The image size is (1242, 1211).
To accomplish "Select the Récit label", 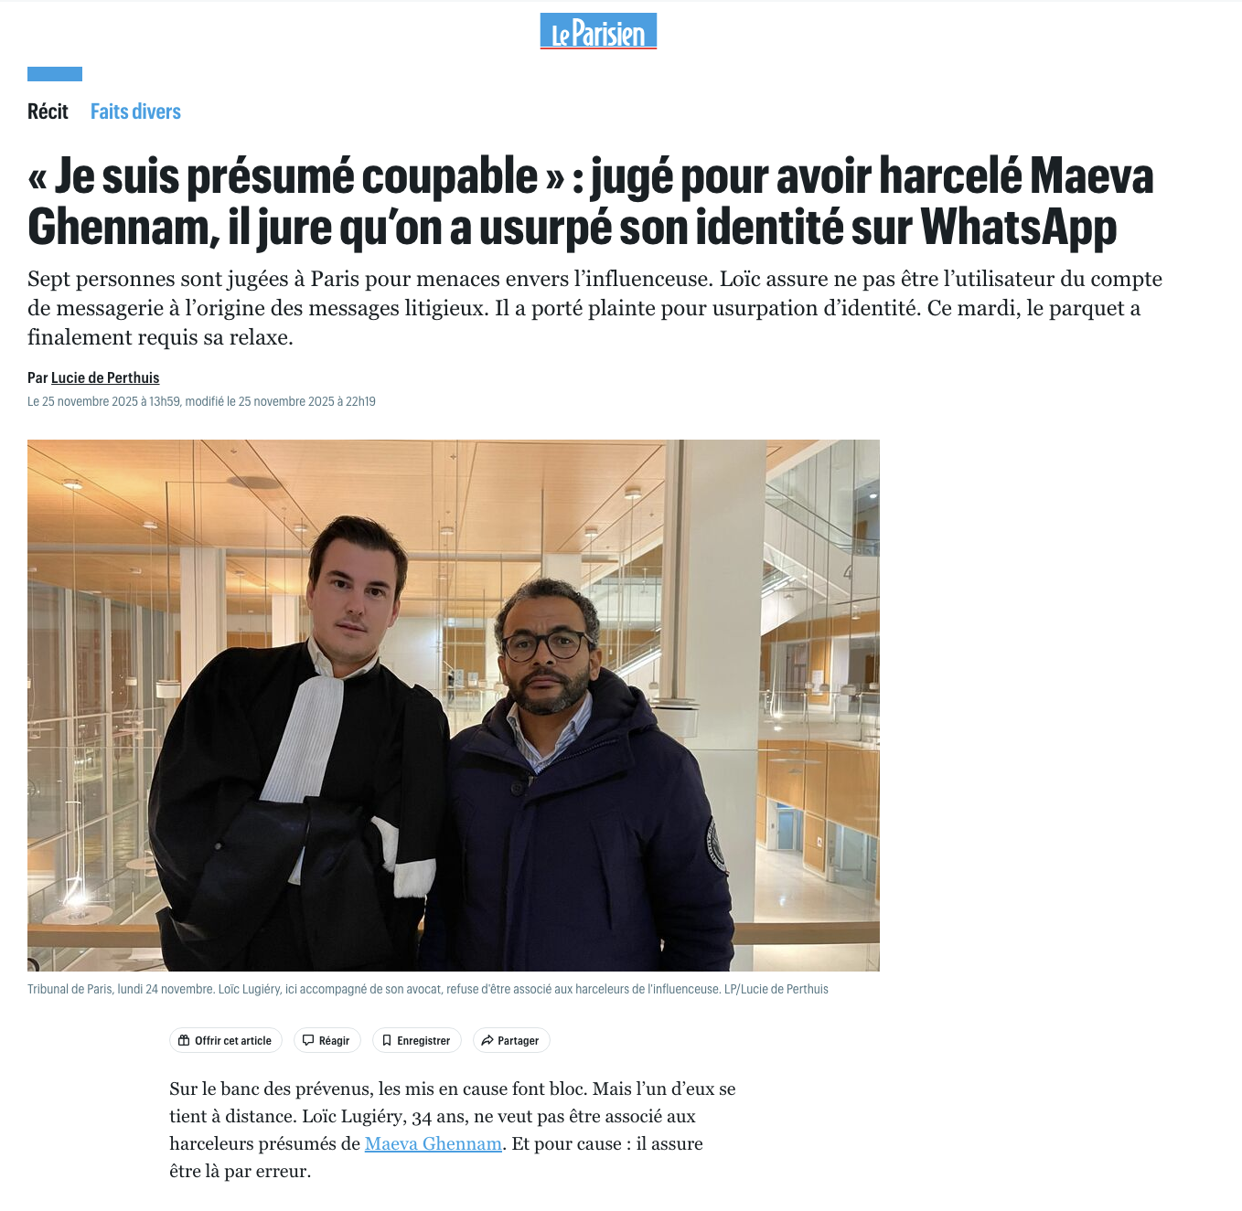I will 48,112.
